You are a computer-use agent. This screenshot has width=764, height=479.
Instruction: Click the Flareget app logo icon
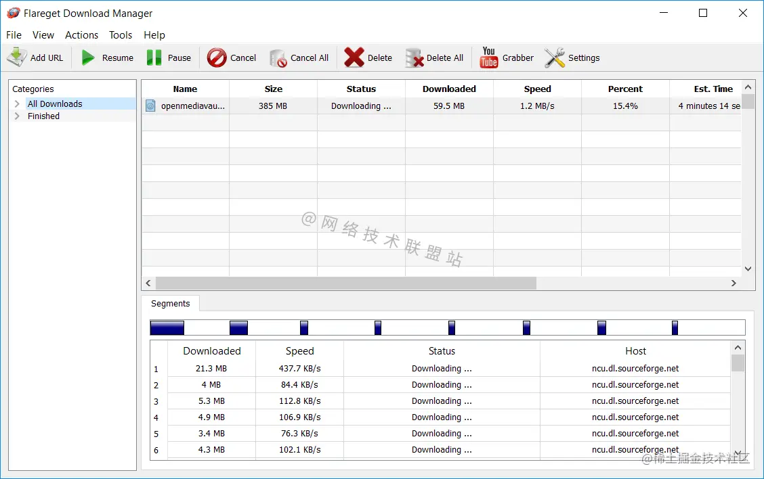click(14, 13)
